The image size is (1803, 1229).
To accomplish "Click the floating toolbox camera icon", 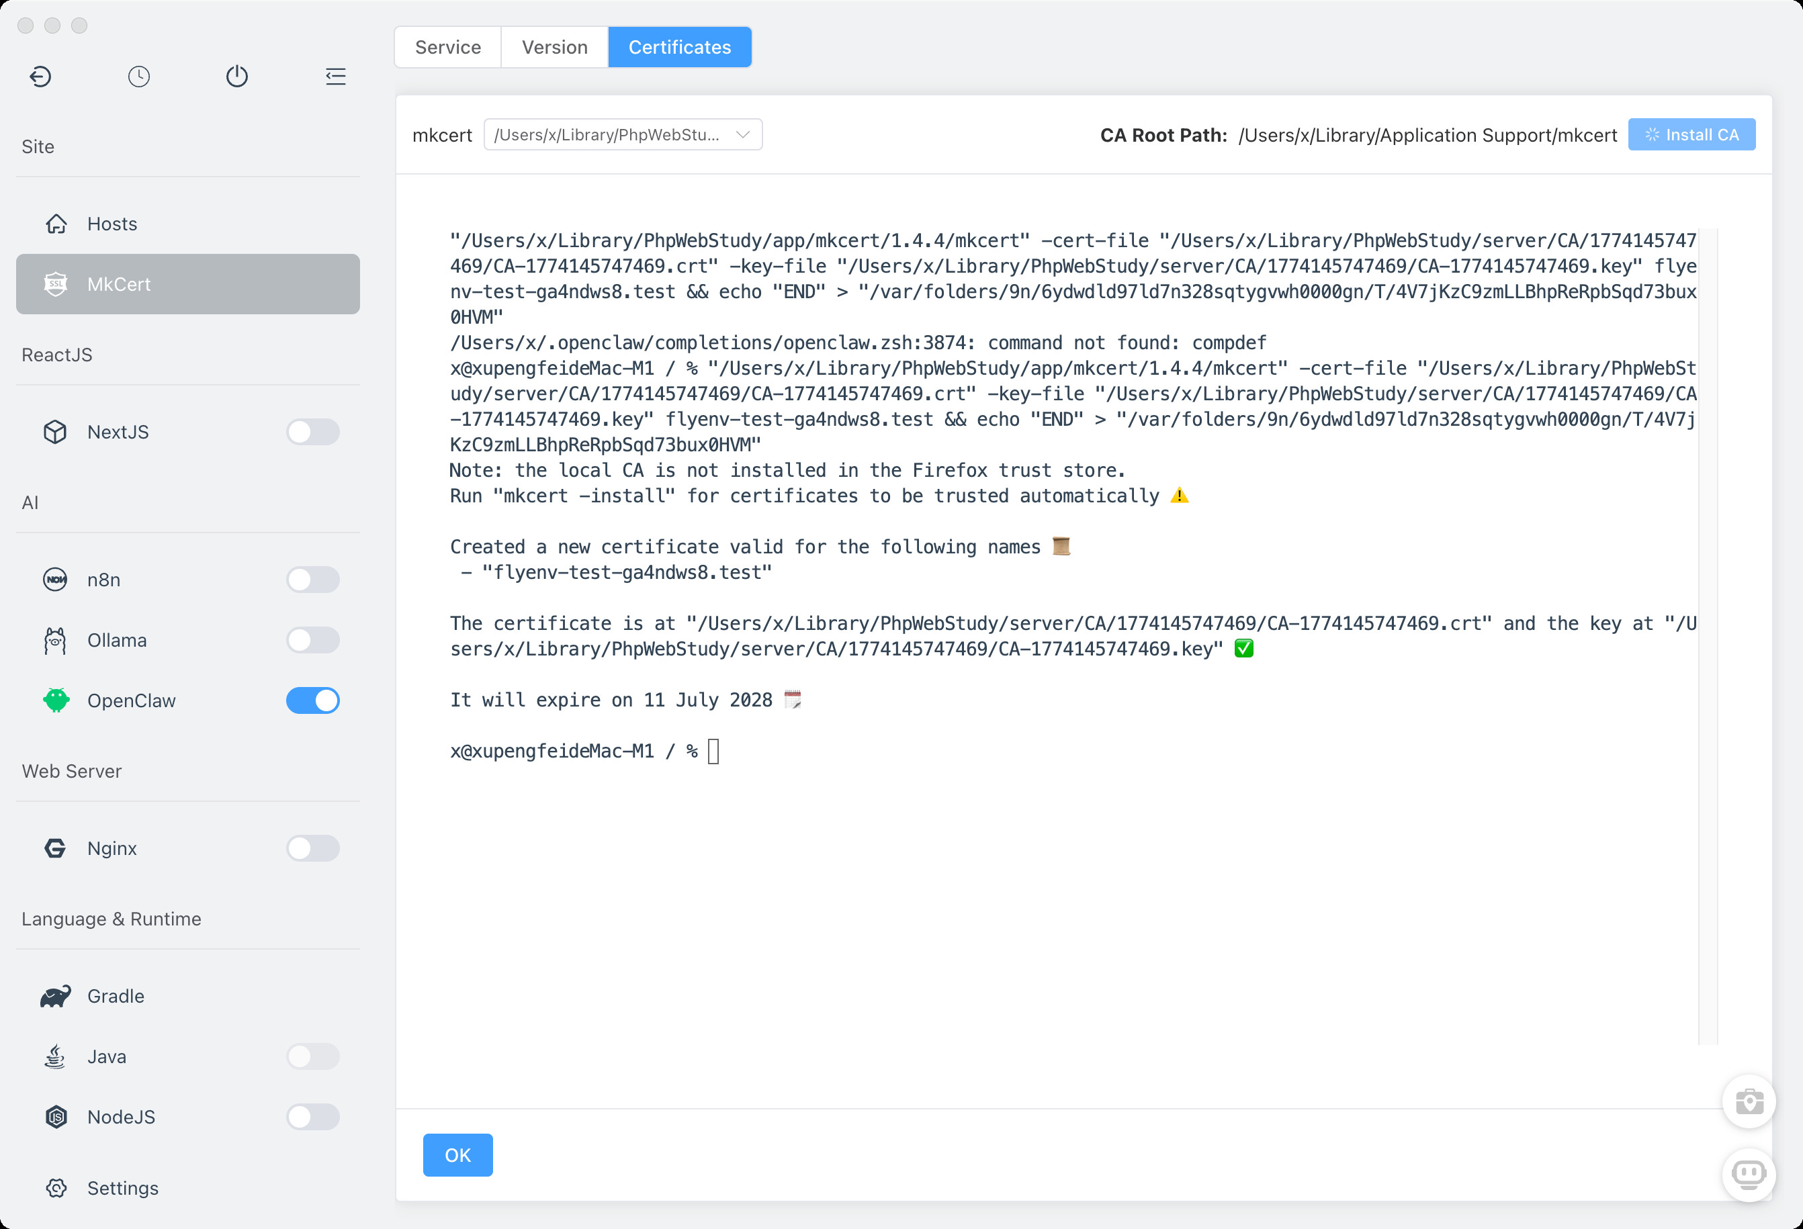I will pos(1749,1101).
